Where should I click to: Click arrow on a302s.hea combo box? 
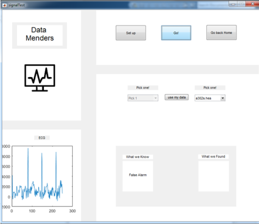(x=223, y=98)
